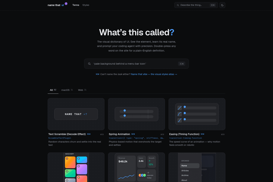Open the Easing (Timing Function) card title

click(x=184, y=134)
